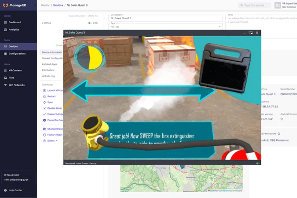Image resolution: width=297 pixels, height=198 pixels.
Task: Click the Delete trash icon
Action: point(45,141)
